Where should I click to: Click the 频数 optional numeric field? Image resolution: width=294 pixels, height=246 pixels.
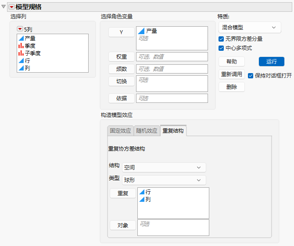[172, 69]
